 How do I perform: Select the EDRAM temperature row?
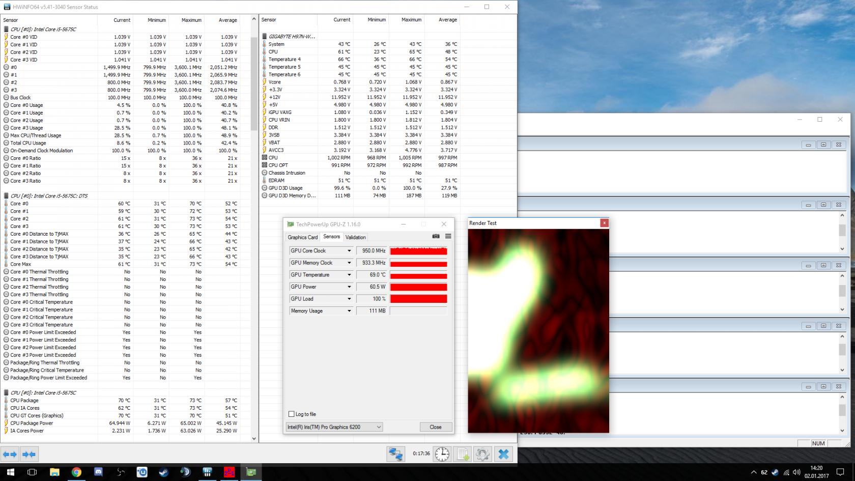(360, 180)
